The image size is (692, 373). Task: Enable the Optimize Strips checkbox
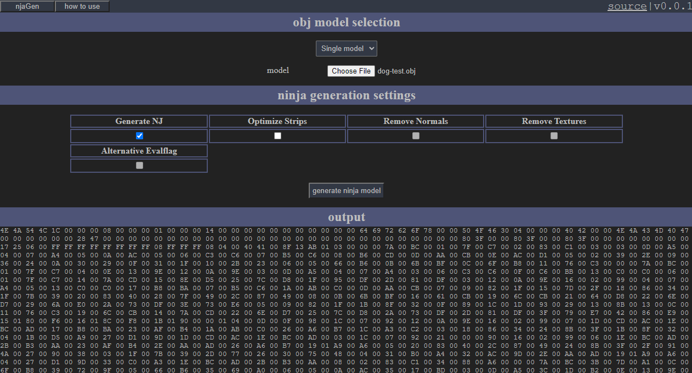[277, 135]
